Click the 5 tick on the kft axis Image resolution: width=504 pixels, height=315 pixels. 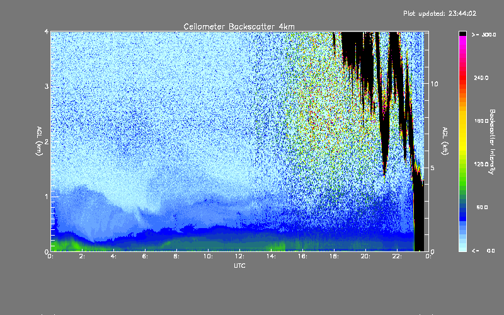click(433, 168)
